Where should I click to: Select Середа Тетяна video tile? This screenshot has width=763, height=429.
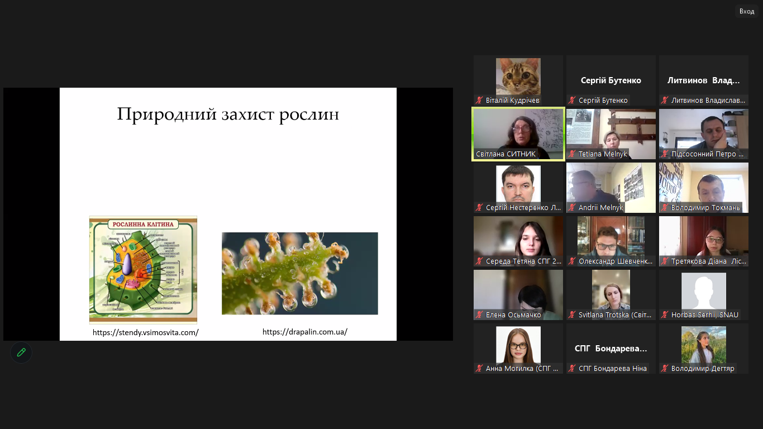click(x=518, y=237)
